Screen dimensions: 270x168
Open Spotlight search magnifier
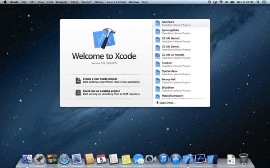pos(258,2)
